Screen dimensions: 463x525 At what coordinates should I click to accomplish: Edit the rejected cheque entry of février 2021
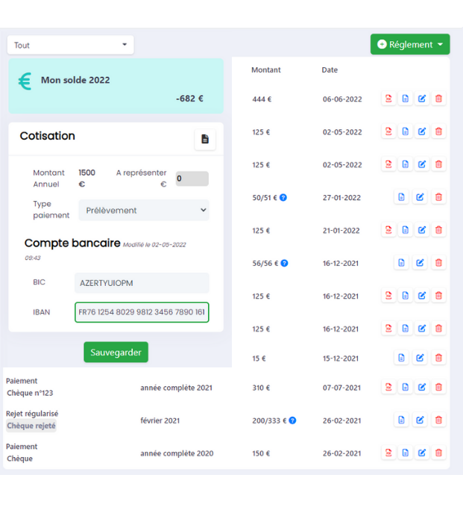click(x=420, y=420)
